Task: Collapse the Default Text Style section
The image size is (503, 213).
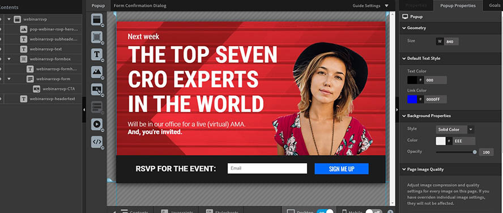Action: pos(404,58)
